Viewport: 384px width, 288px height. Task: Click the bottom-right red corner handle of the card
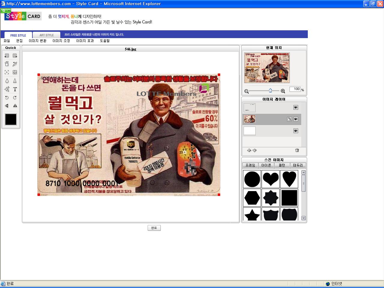[219, 195]
